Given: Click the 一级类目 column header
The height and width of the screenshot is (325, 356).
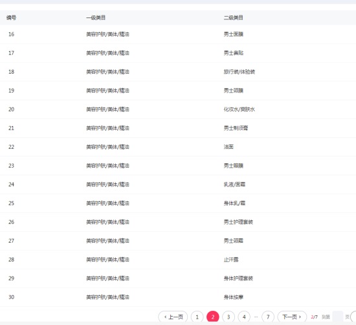Looking at the screenshot, I should tap(96, 17).
